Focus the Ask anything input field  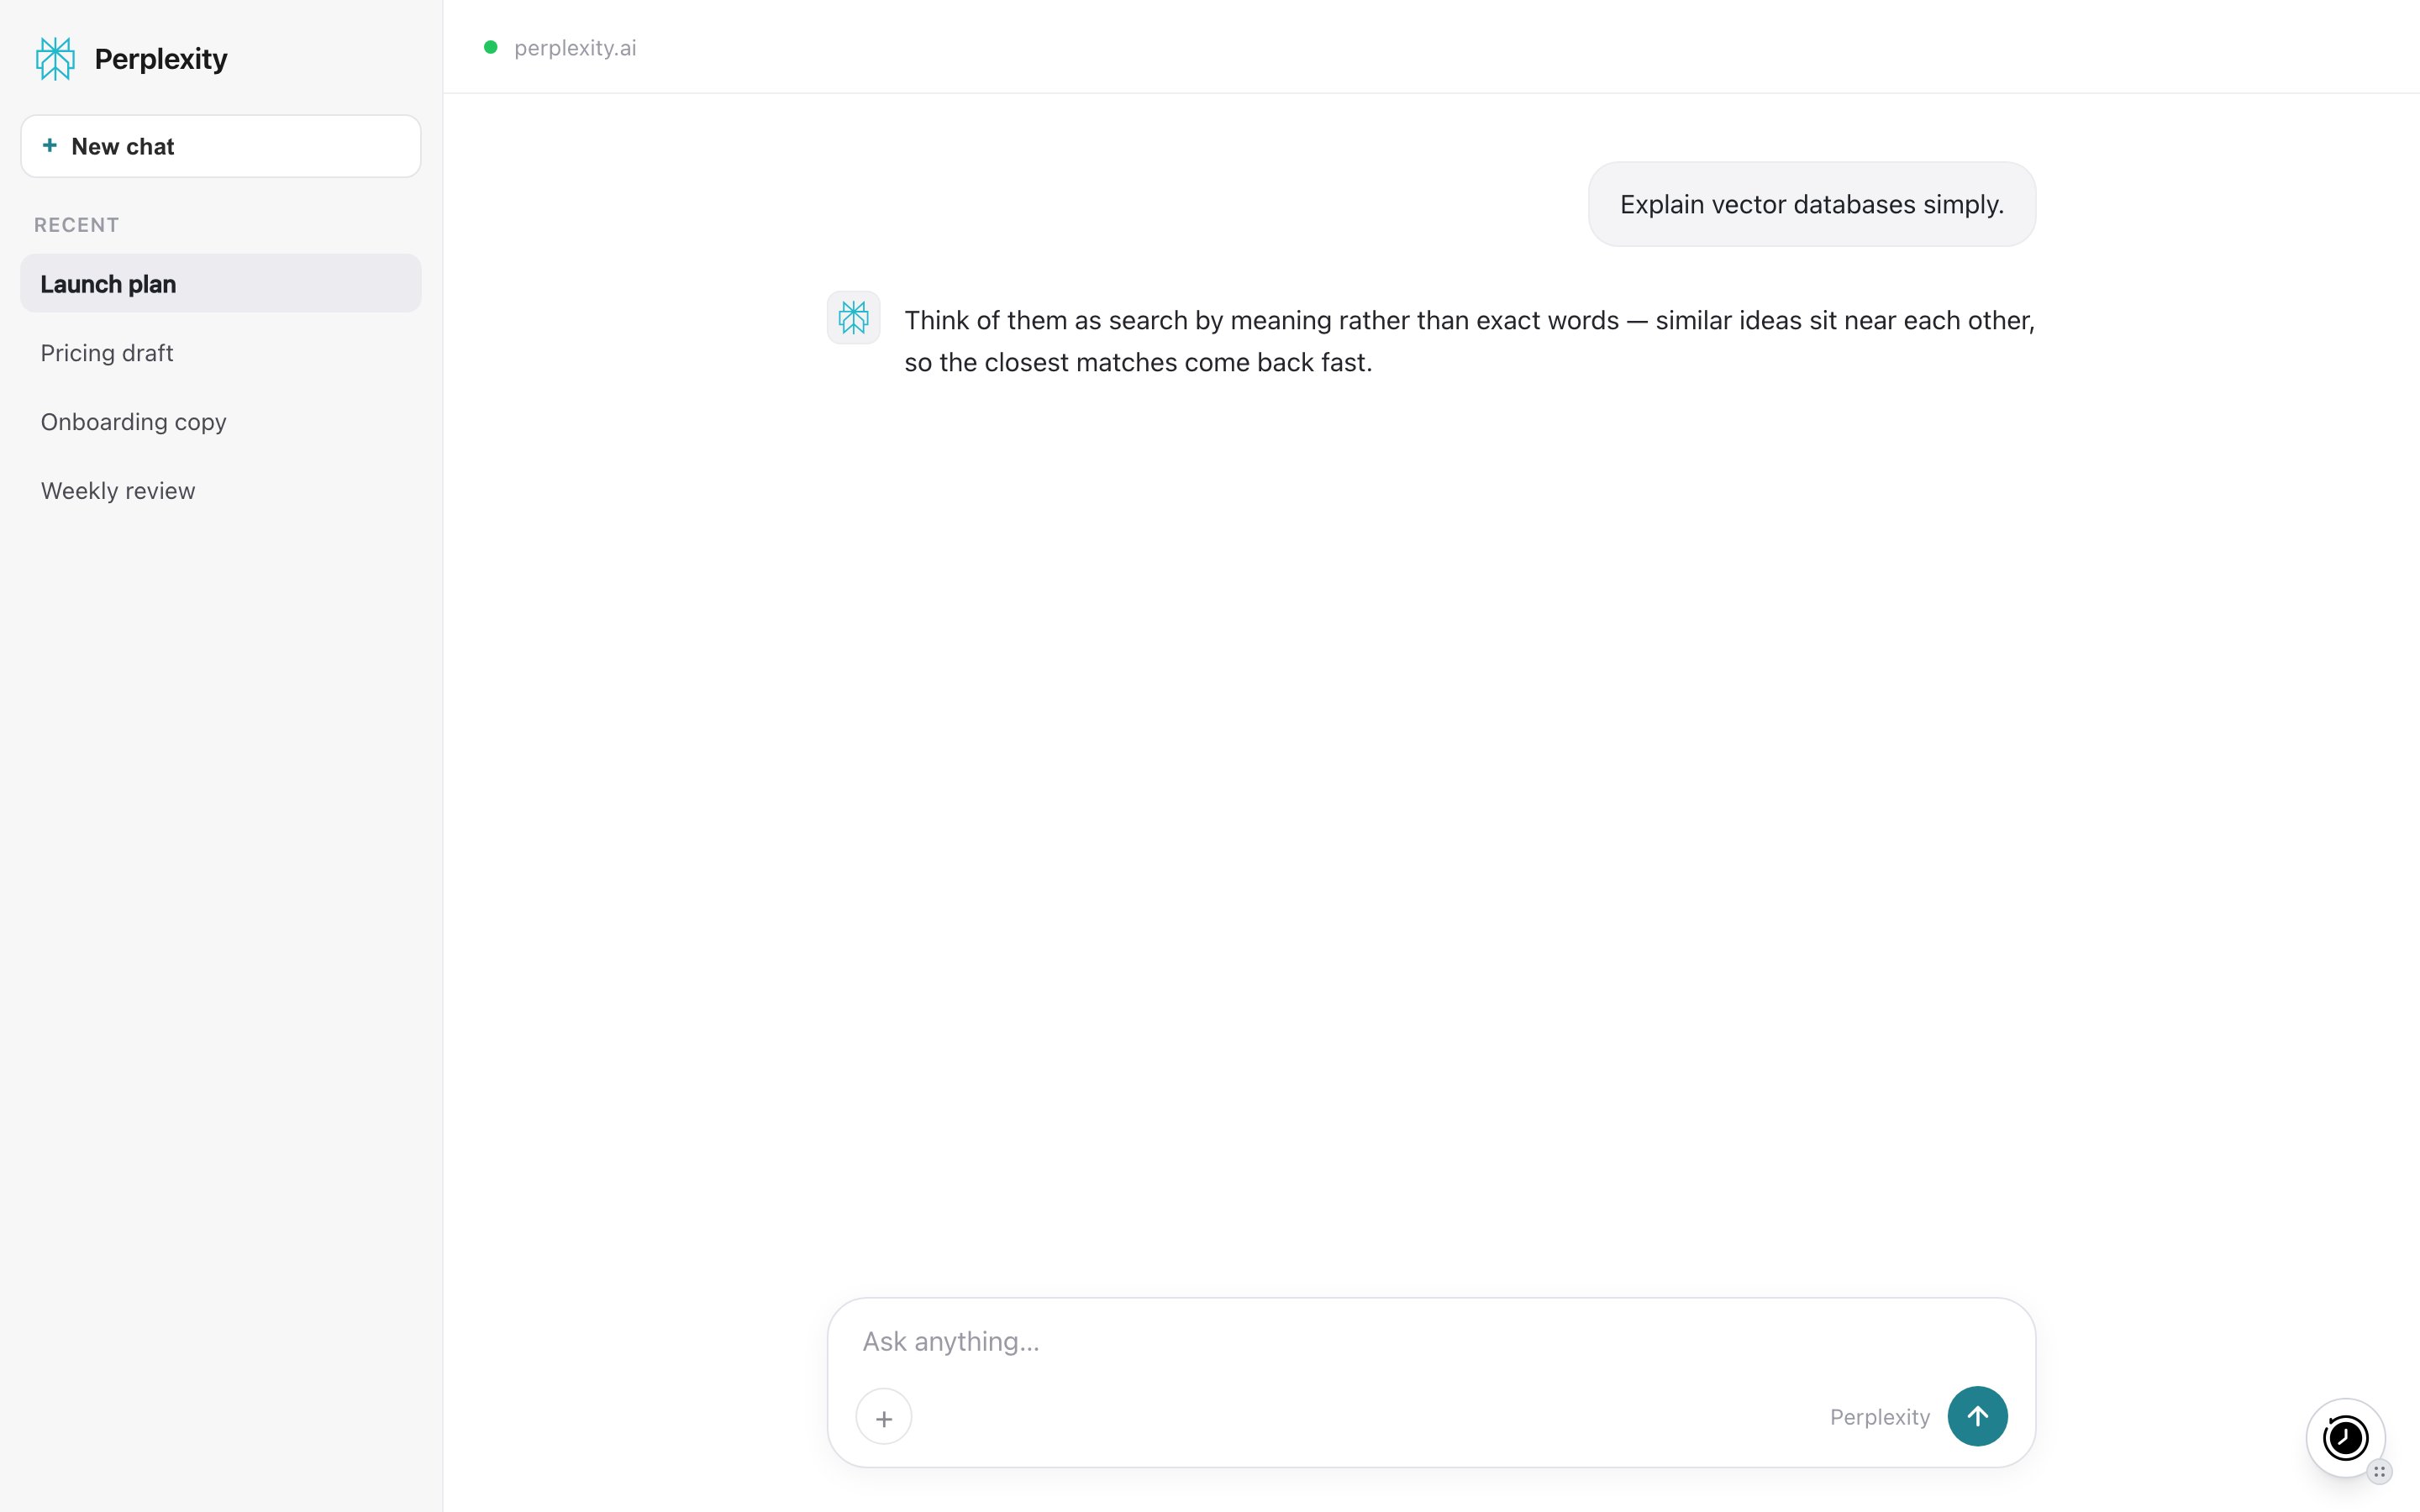[x=1430, y=1341]
